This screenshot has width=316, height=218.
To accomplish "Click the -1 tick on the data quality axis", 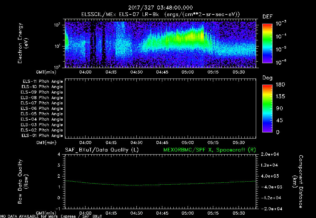I will pos(58,209).
